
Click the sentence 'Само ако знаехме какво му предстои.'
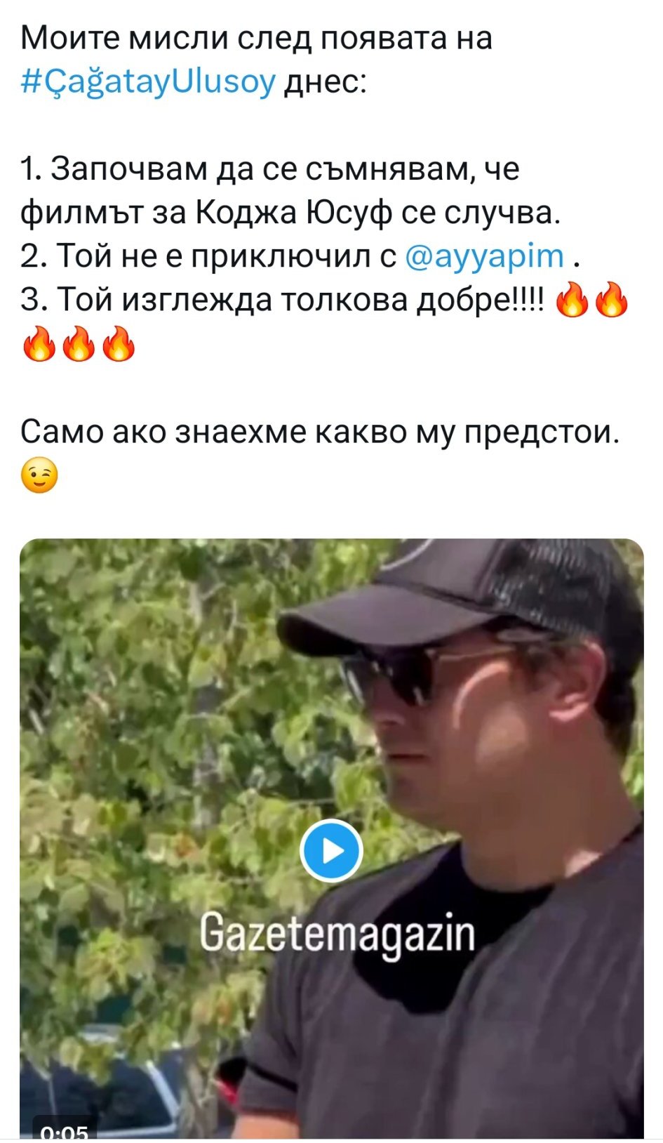coord(320,432)
